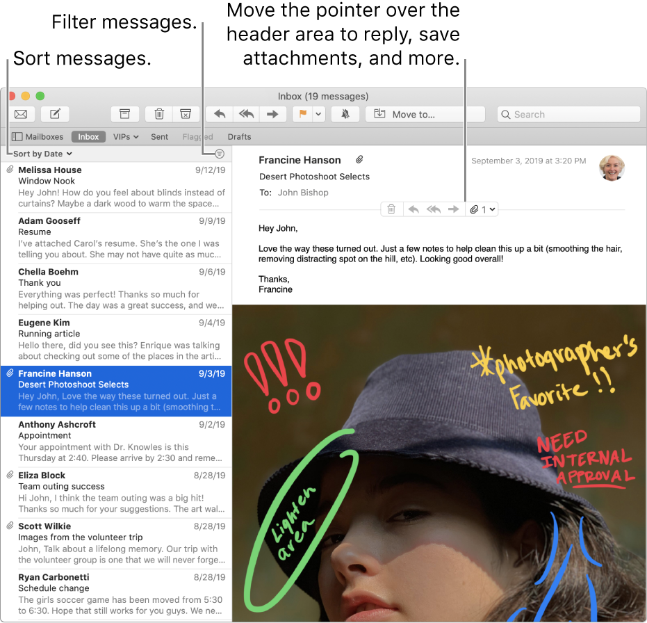Open the Flagged mailbox tab

[x=197, y=137]
